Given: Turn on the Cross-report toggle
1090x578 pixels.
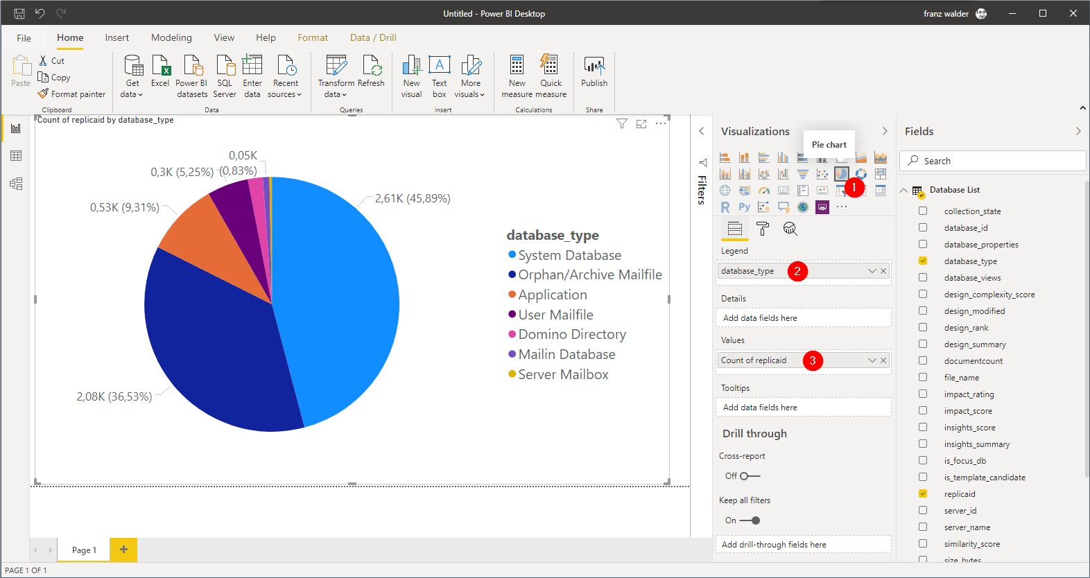Looking at the screenshot, I should coord(750,476).
